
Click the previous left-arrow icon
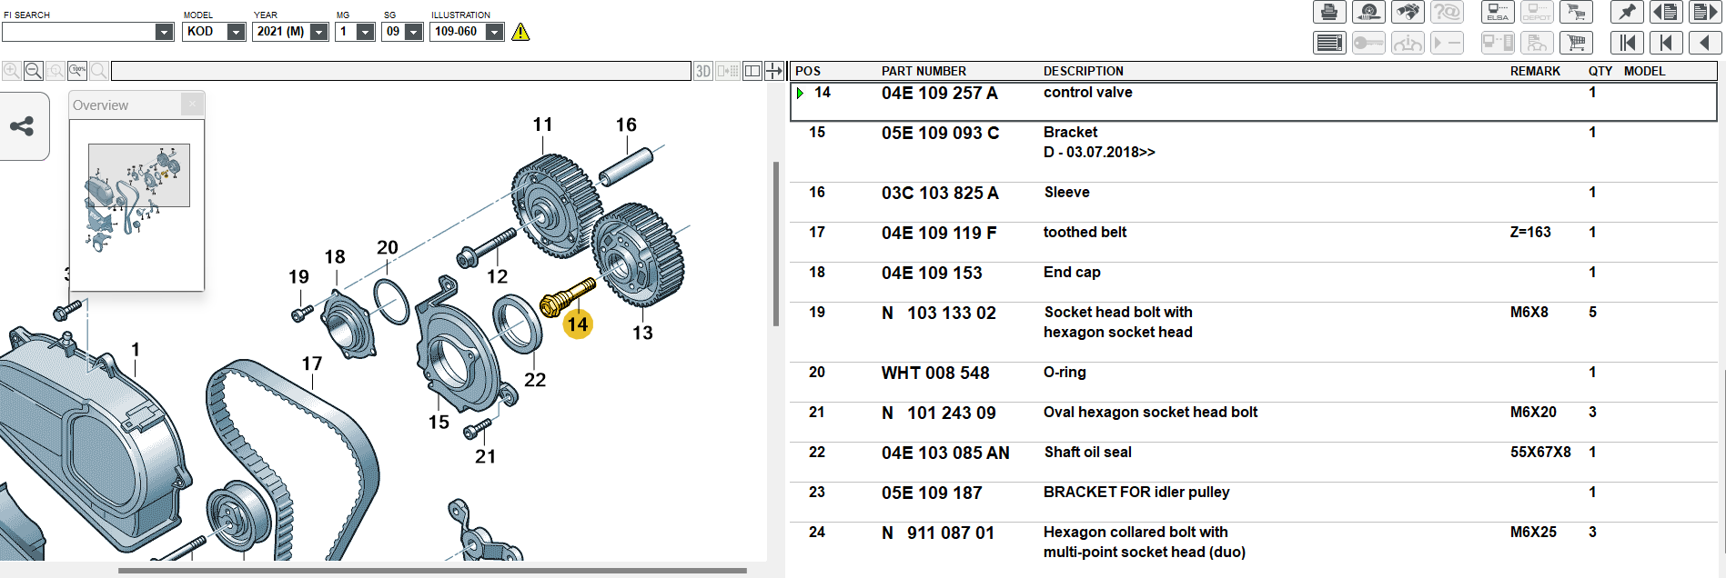click(1705, 43)
